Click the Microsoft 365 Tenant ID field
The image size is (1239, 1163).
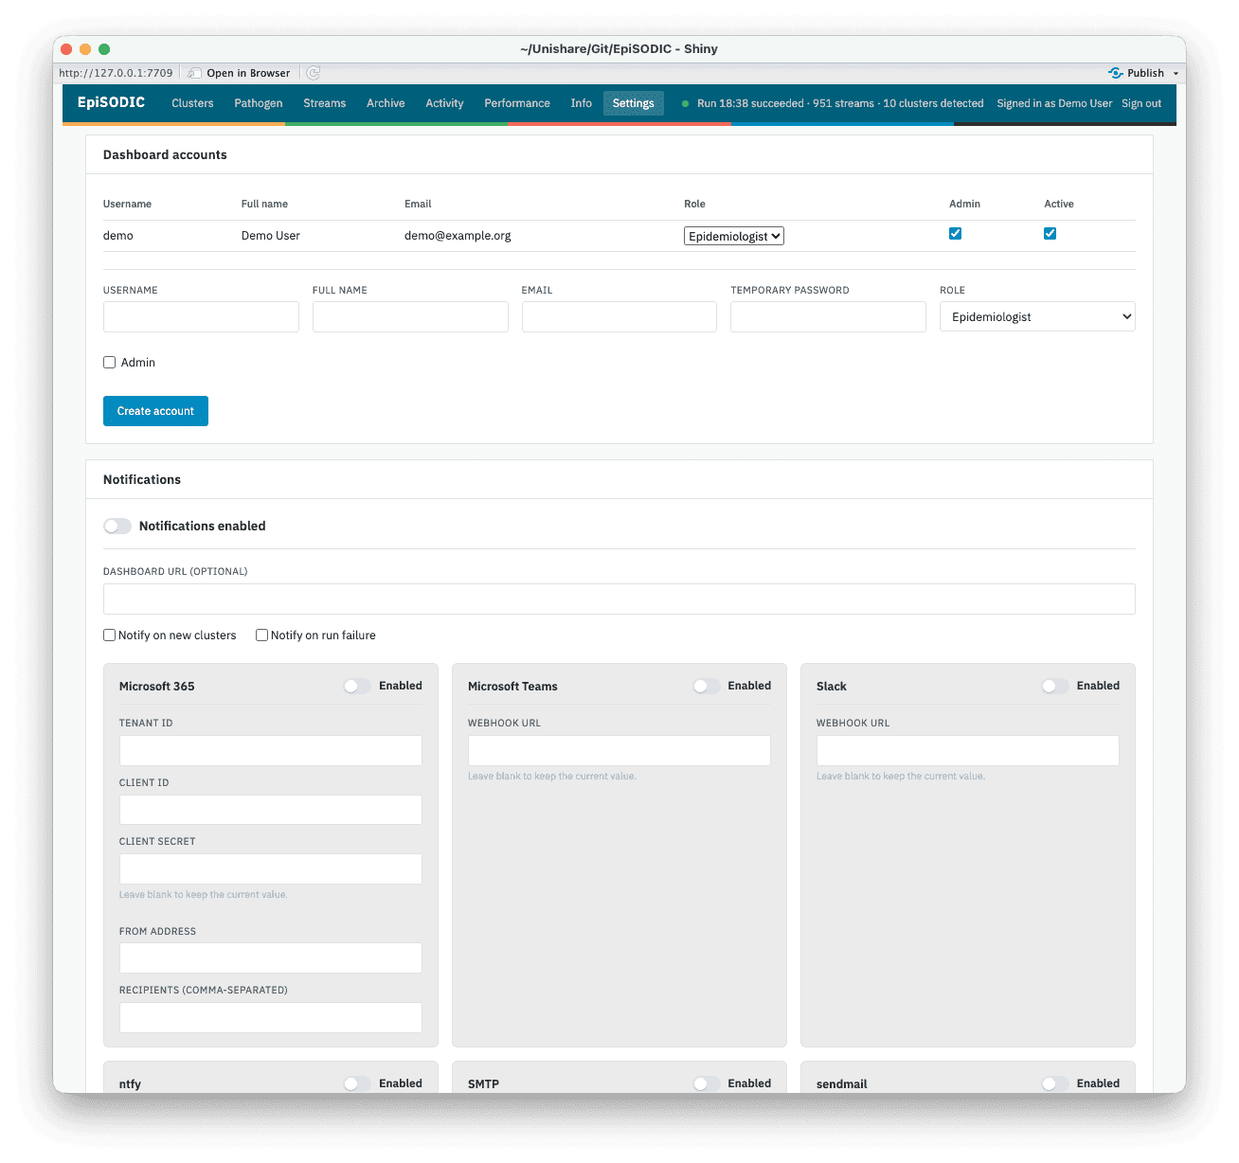pyautogui.click(x=271, y=750)
